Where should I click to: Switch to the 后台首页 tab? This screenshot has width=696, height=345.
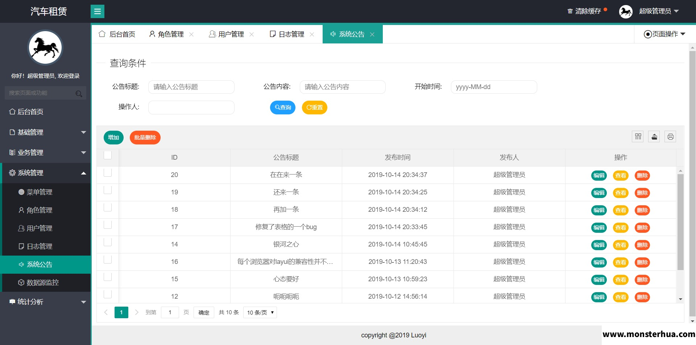pyautogui.click(x=117, y=34)
